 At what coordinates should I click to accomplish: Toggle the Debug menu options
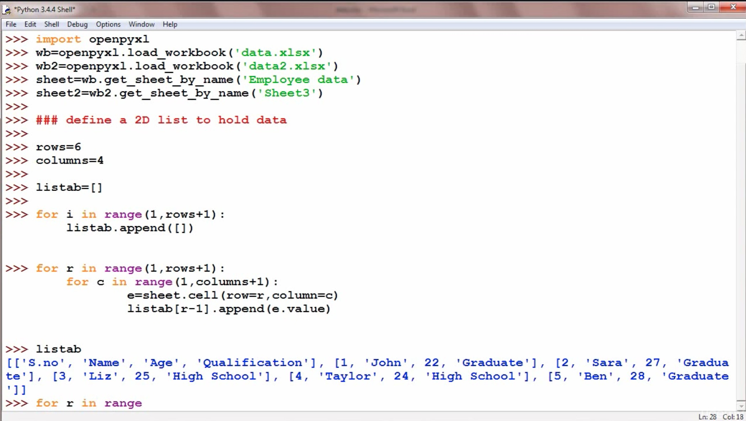(x=77, y=24)
